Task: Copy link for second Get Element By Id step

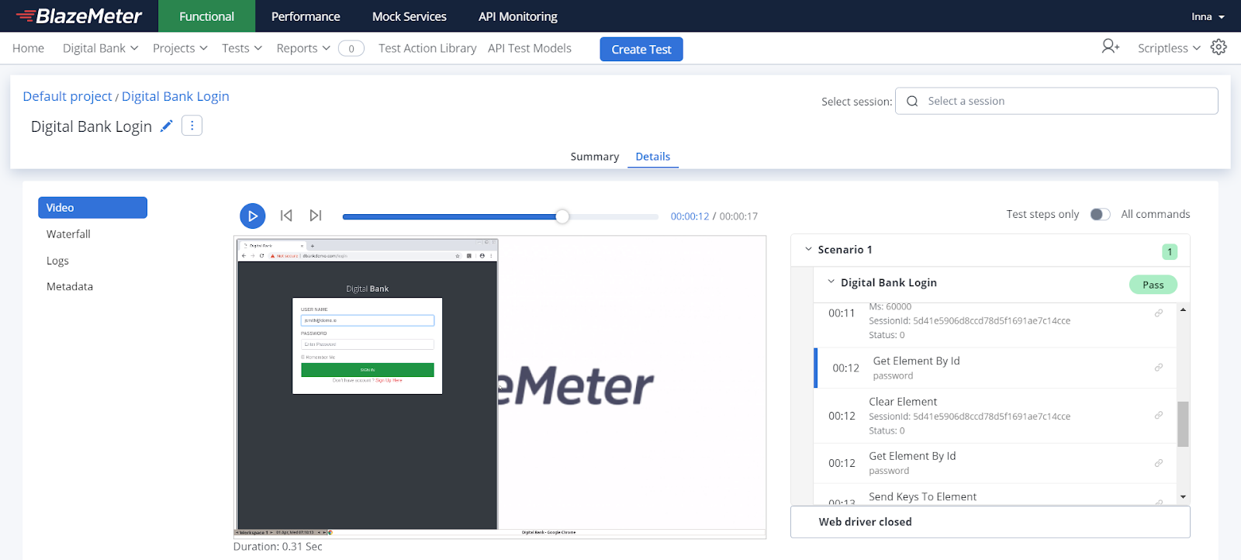Action: tap(1159, 463)
